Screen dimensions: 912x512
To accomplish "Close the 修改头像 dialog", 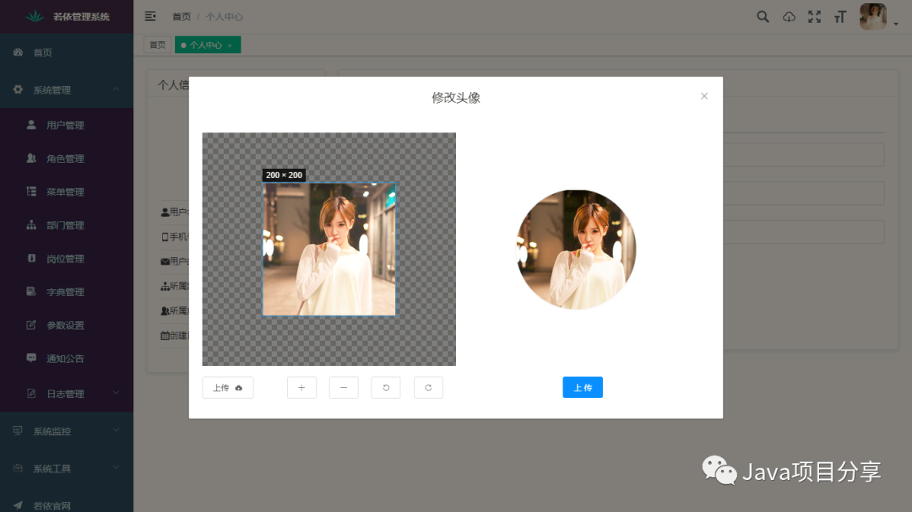I will pos(704,96).
